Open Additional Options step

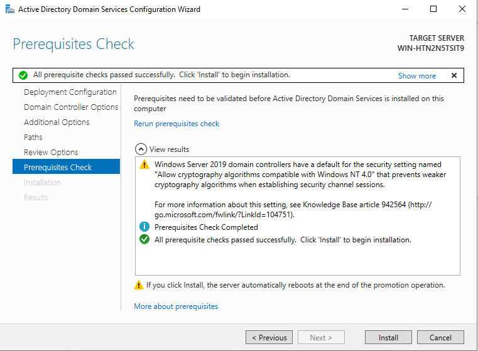pyautogui.click(x=57, y=122)
